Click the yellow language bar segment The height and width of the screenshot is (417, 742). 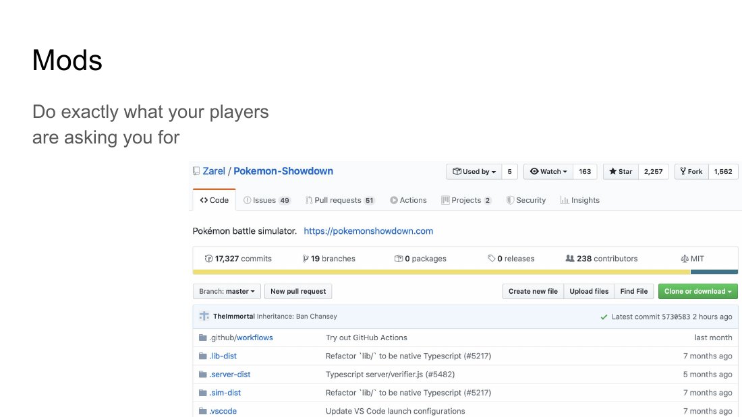pos(442,272)
